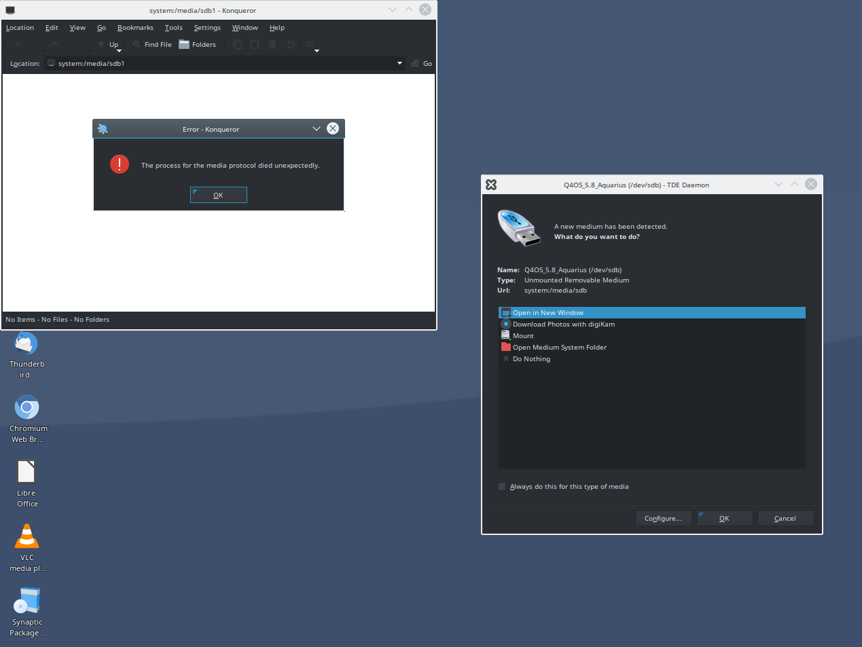Start VLC media player from desktop
Image resolution: width=862 pixels, height=647 pixels.
tap(26, 536)
